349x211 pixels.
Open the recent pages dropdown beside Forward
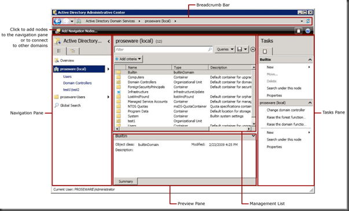pos(72,21)
